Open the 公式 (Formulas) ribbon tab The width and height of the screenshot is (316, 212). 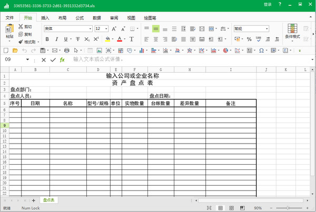(80, 17)
